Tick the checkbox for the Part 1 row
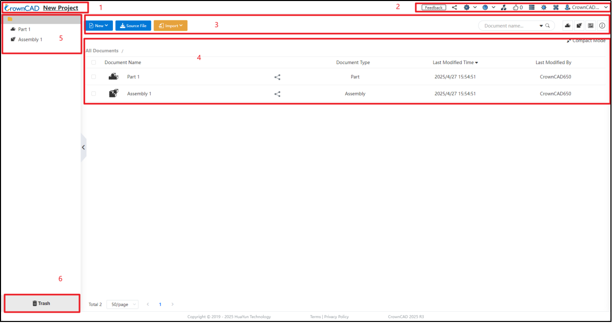 coord(94,77)
